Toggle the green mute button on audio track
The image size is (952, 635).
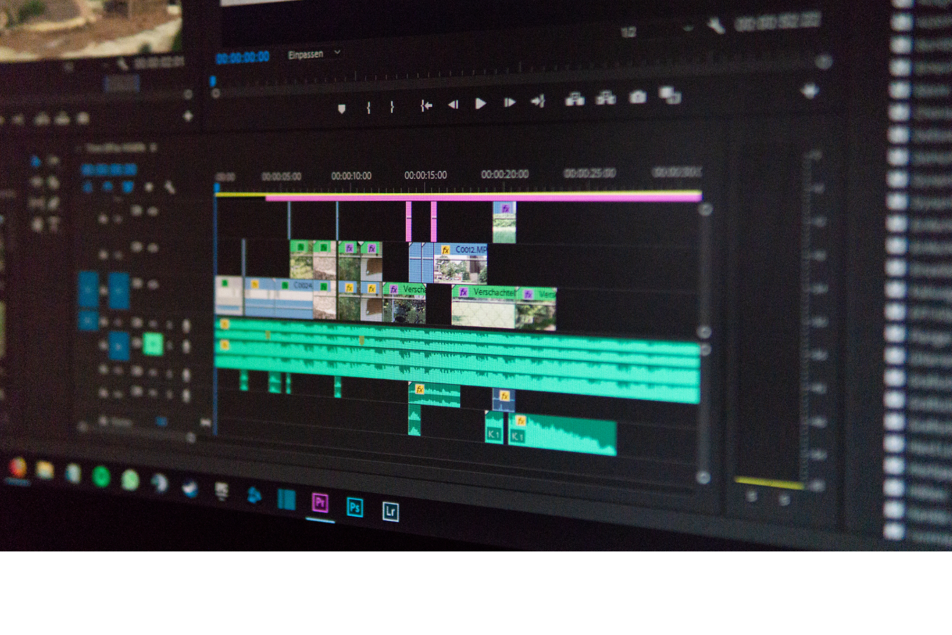point(152,344)
